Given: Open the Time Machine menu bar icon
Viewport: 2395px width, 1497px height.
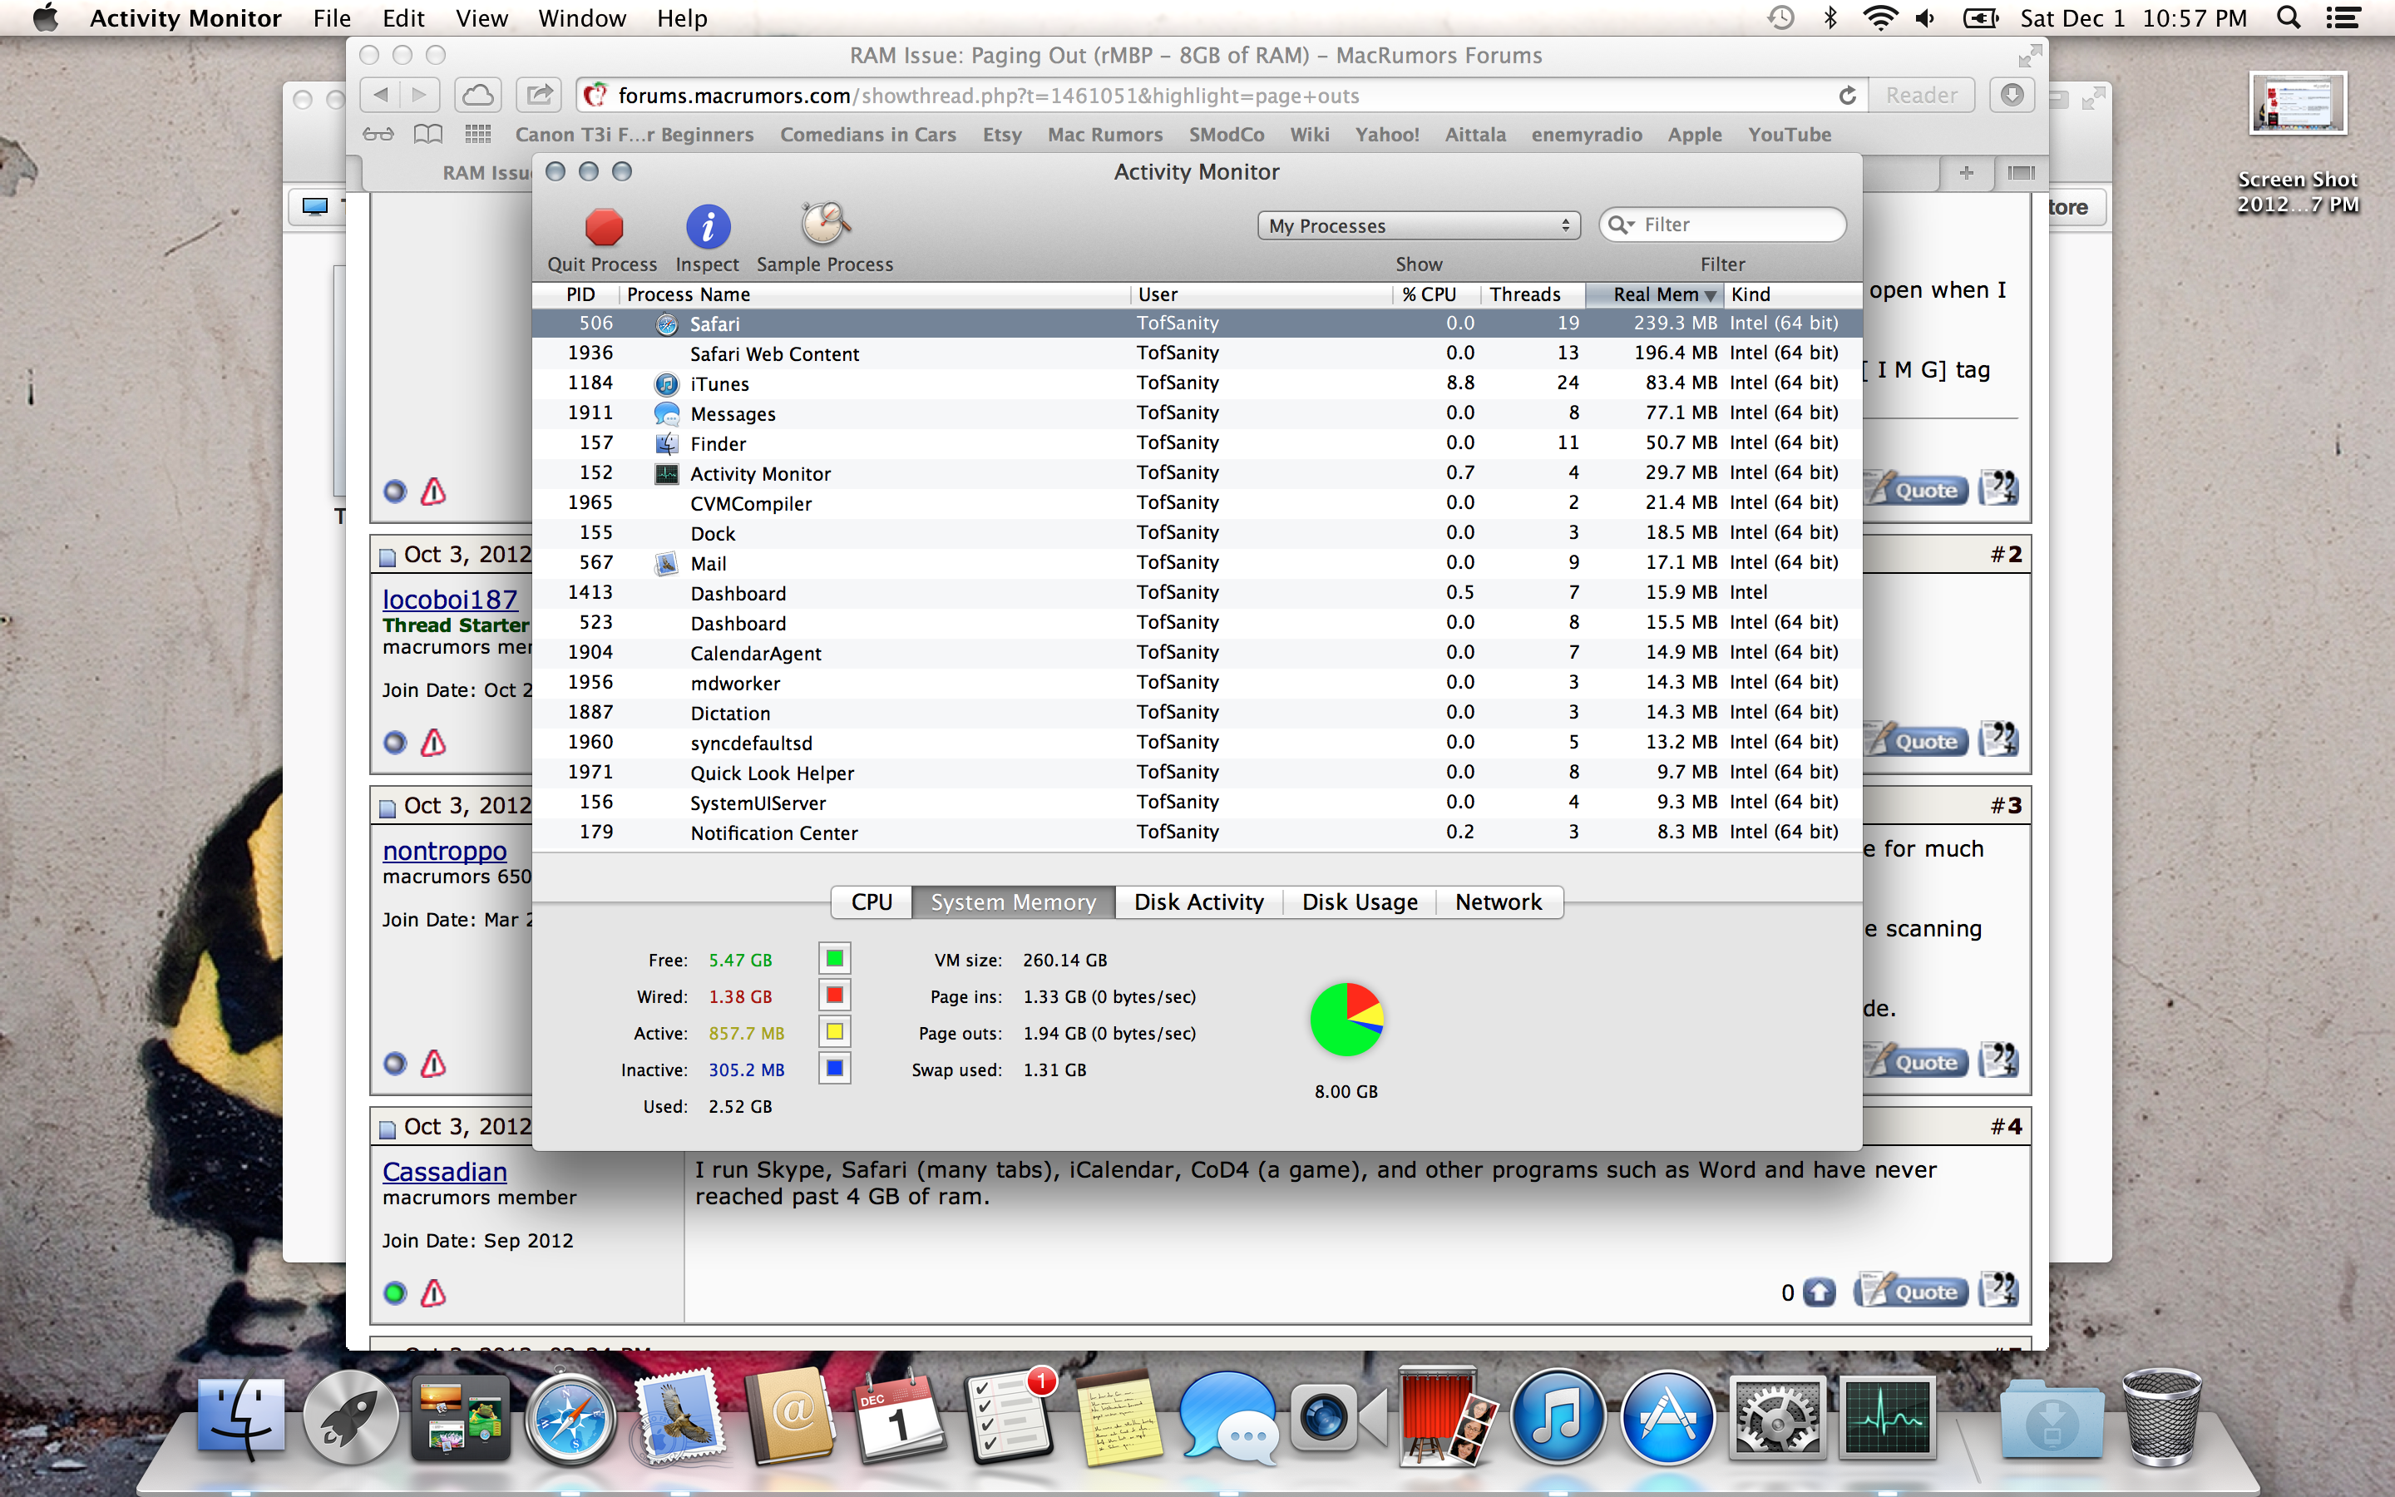Looking at the screenshot, I should tap(1780, 17).
